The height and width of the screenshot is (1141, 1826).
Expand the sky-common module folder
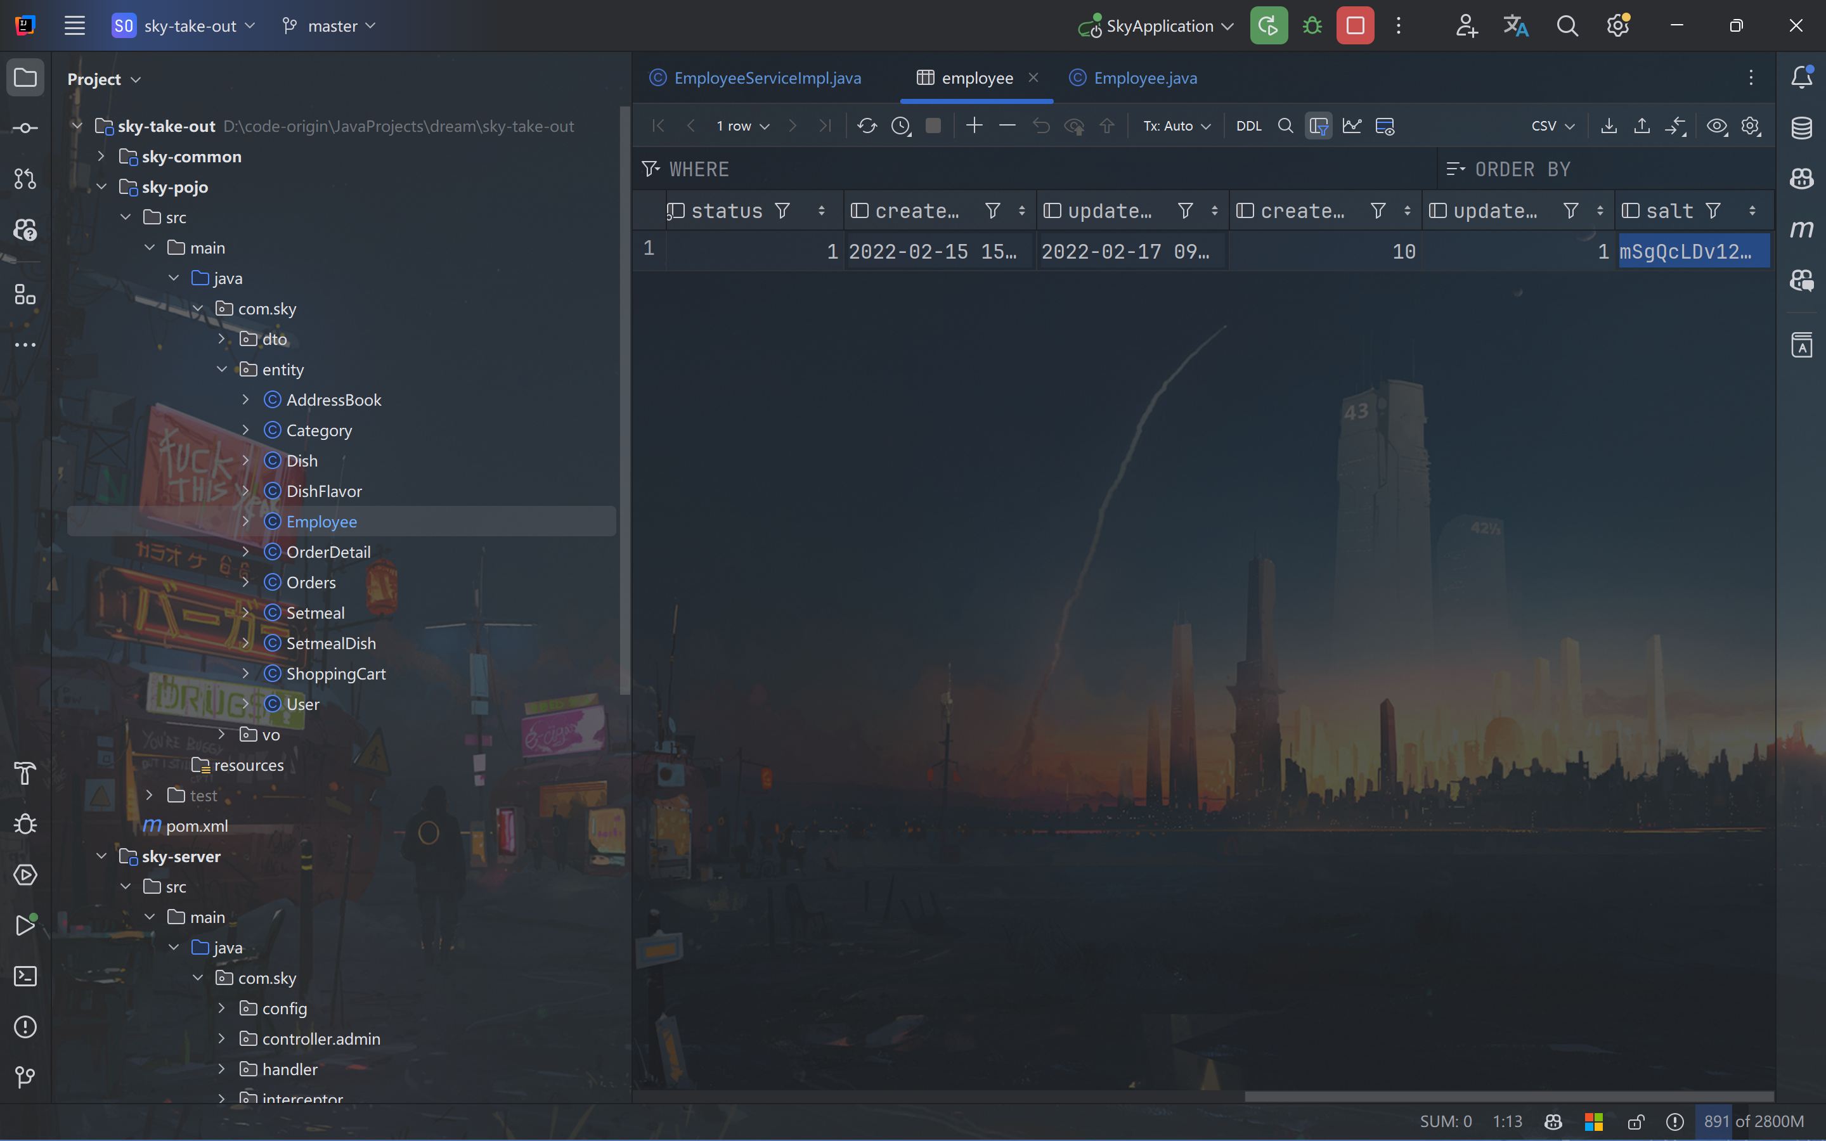click(101, 156)
